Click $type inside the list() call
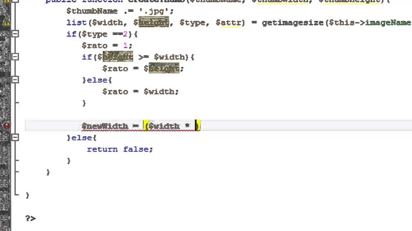Image resolution: width=412 pixels, height=231 pixels. 192,22
